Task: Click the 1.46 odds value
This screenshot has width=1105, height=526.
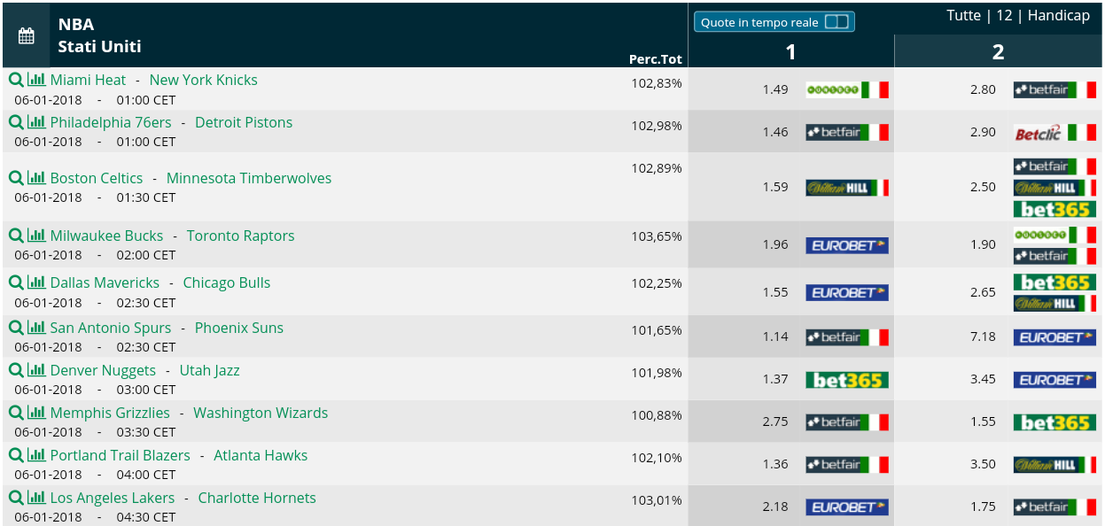Action: (775, 132)
